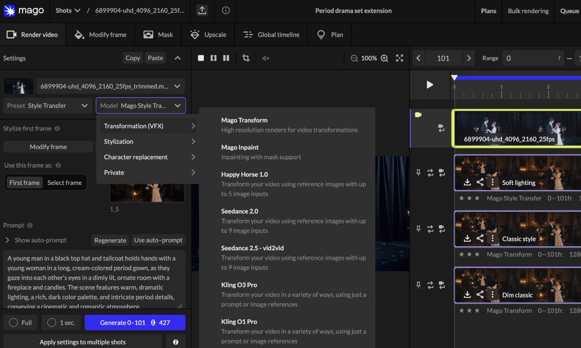Share the Dim classic render

click(480, 295)
